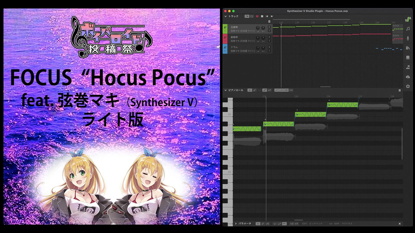Image resolution: width=415 pixels, height=233 pixels.
Task: Open the track list hamburger menu
Action: coord(269,22)
